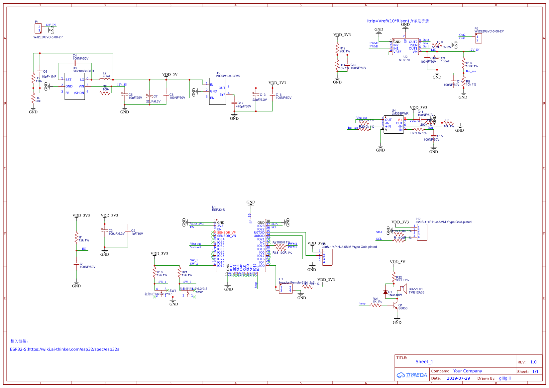This screenshot has width=549, height=388.
Task: Select the R22 330R resistor symbol
Action: 394,277
